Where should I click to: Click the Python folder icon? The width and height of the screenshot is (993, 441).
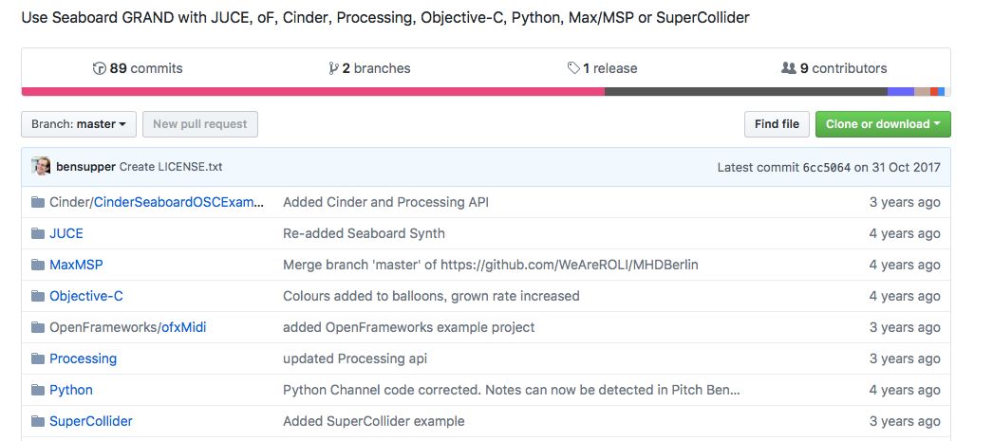click(x=38, y=390)
